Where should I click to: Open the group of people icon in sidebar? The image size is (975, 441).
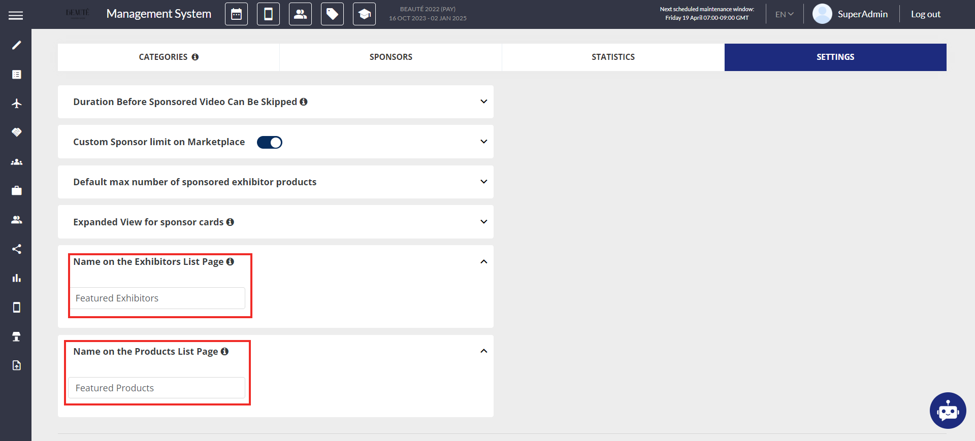pyautogui.click(x=17, y=162)
